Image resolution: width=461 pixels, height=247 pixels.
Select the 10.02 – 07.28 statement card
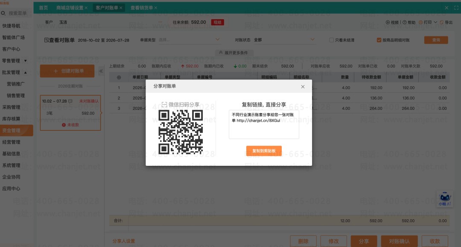(70, 113)
